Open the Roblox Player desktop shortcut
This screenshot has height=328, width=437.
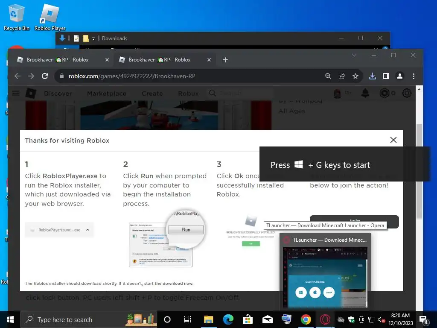(50, 18)
